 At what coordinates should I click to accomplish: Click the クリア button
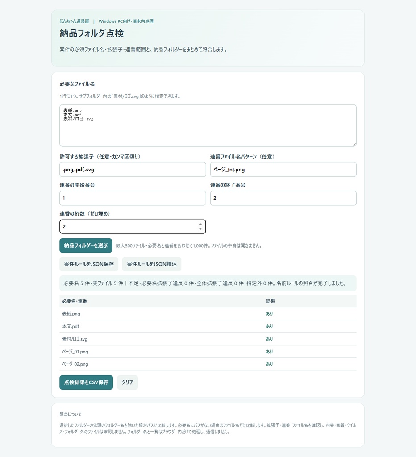pyautogui.click(x=127, y=382)
